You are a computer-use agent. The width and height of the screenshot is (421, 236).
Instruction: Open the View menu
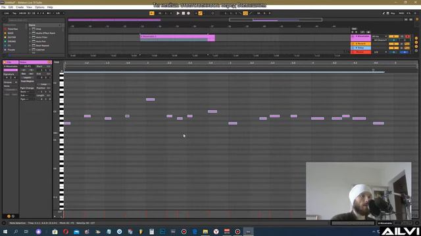coord(29,7)
